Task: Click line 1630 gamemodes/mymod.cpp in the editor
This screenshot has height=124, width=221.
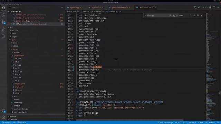Action: [x=90, y=67]
